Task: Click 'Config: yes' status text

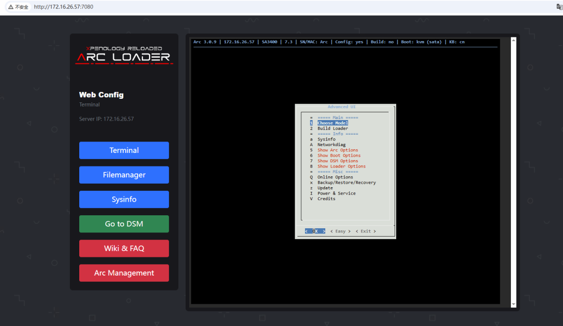Action: [349, 42]
